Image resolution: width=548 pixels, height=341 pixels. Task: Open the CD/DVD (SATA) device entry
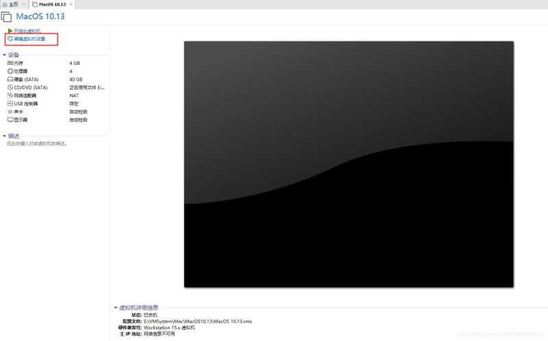coord(31,87)
